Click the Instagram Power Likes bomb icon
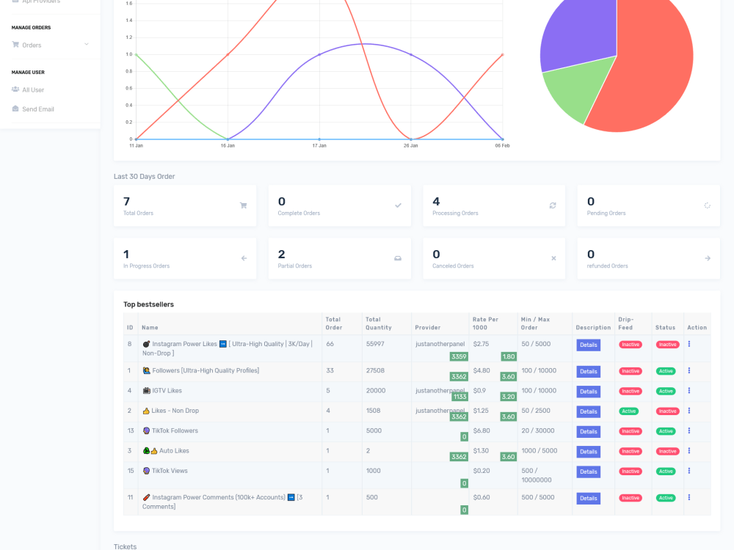 point(147,344)
